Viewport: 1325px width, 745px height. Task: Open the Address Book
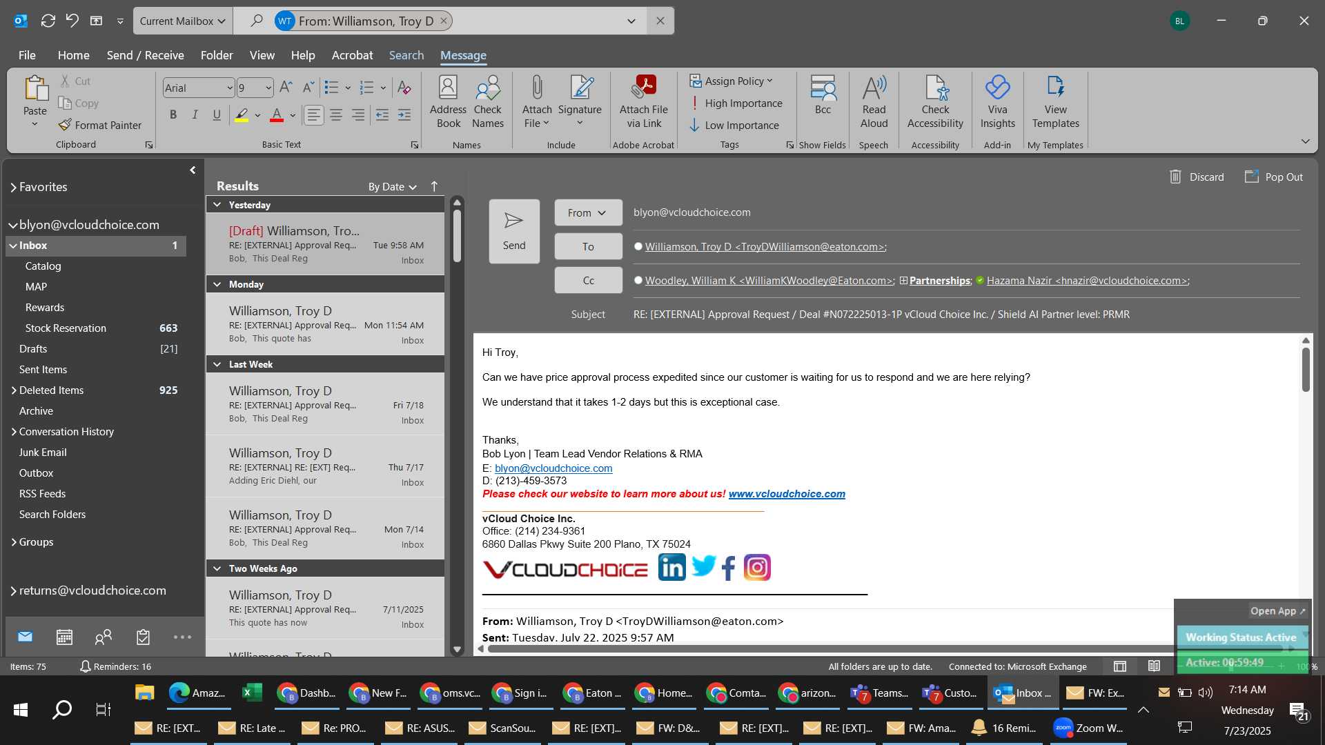pos(448,101)
